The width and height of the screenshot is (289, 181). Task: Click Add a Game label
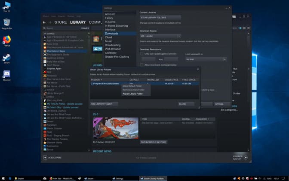55,158
